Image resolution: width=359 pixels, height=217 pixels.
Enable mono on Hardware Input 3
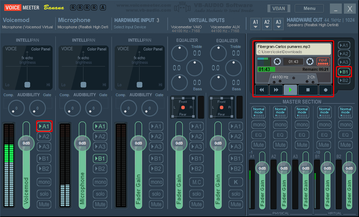coord(156,182)
